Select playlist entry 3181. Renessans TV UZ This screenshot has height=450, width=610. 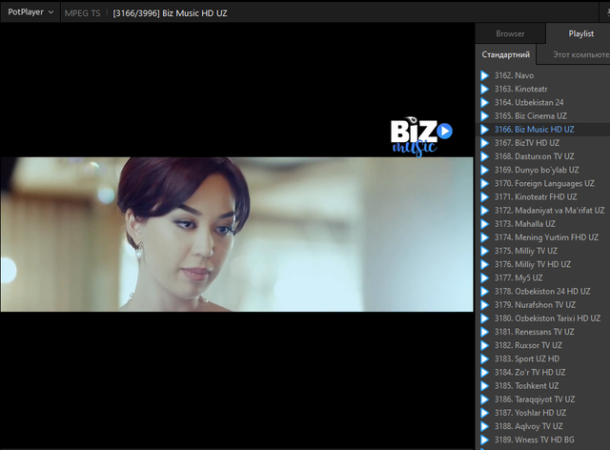543,332
